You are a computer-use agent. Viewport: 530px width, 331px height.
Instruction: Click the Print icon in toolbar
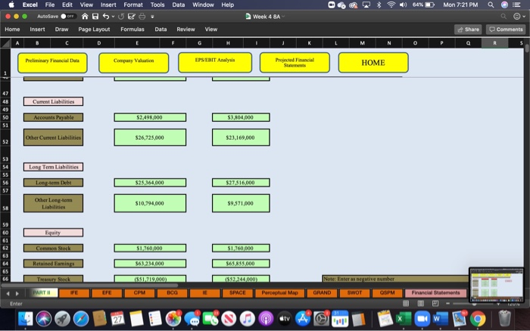point(142,16)
